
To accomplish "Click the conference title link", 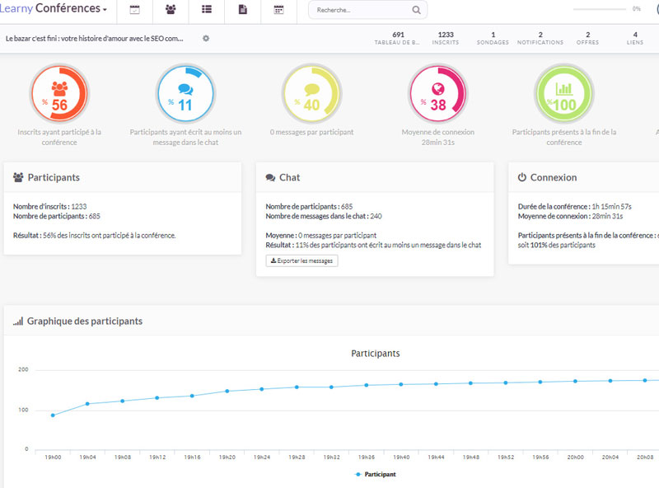I will [x=94, y=38].
